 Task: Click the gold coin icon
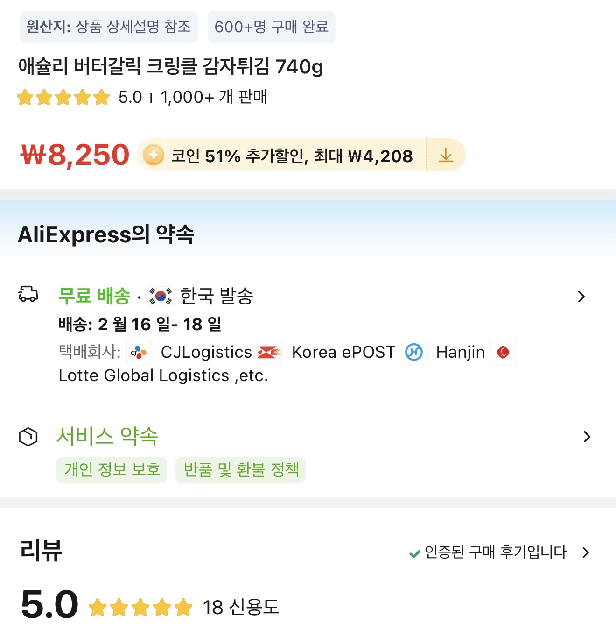153,155
